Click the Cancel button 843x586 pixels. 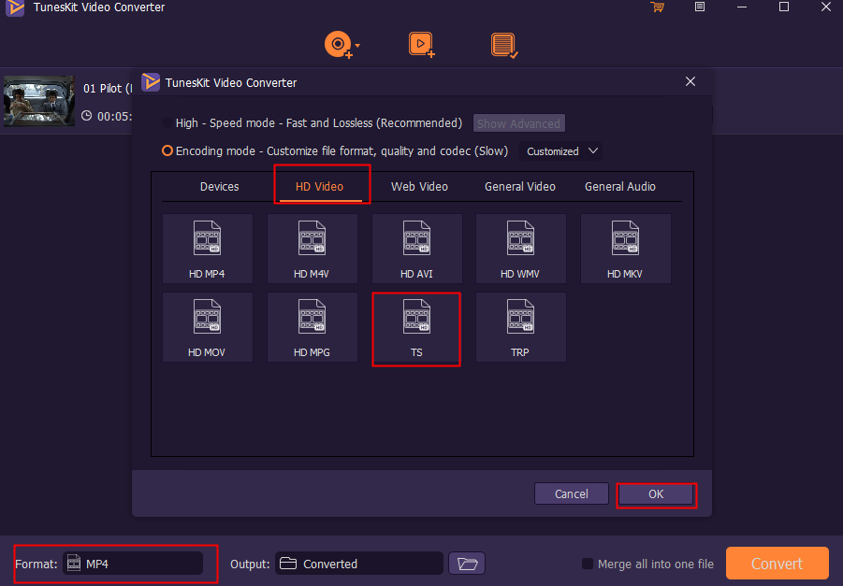(x=572, y=493)
